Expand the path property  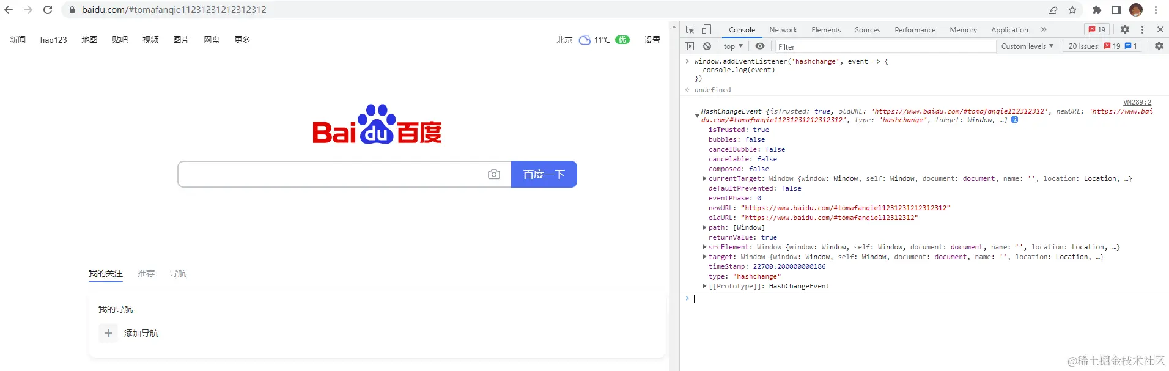pyautogui.click(x=704, y=228)
